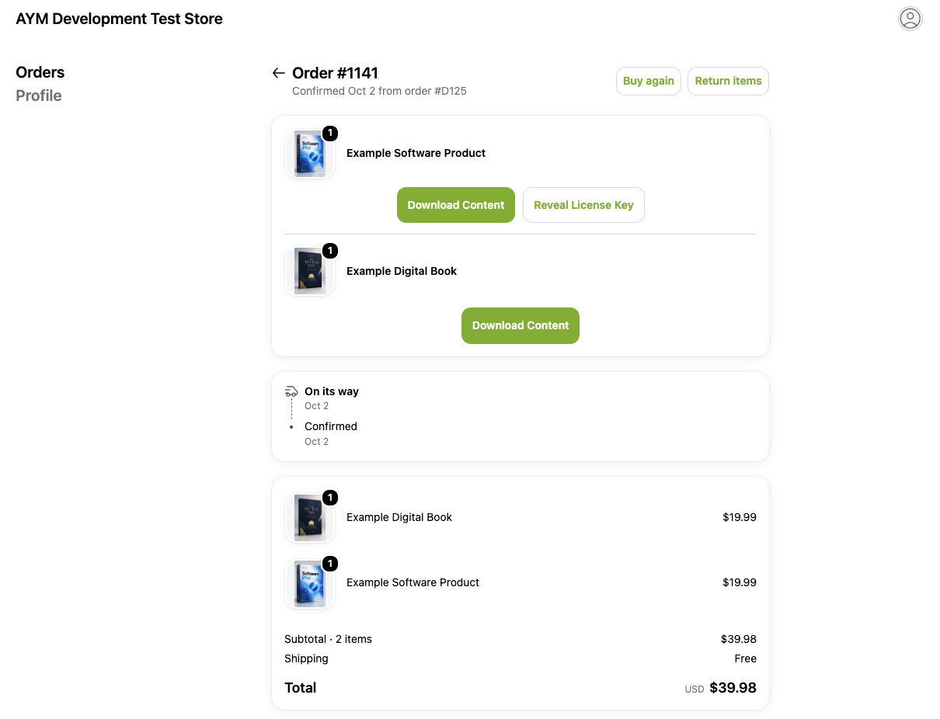Viewport: 940px width, 719px height.
Task: Click the Example Digital Book name in downloads card
Action: (402, 271)
